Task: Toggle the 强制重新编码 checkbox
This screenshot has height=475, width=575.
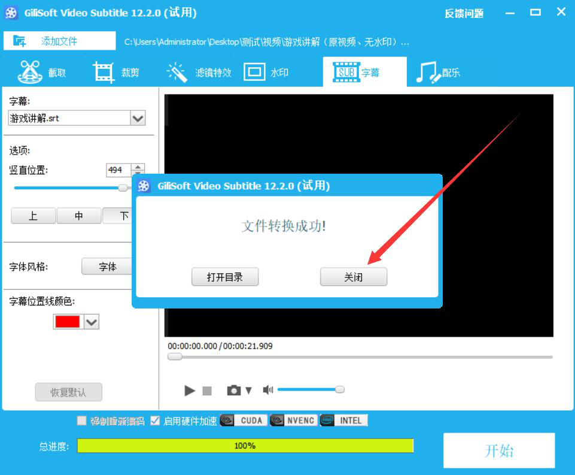Action: tap(82, 420)
